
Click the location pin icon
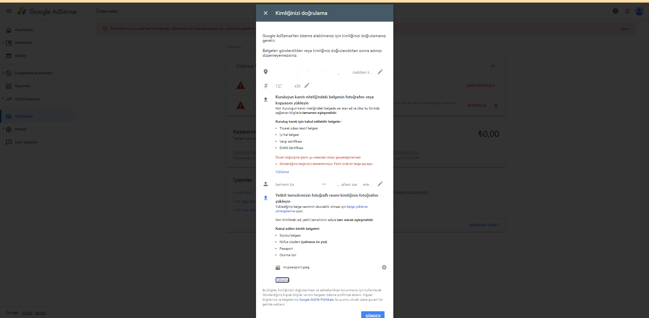tap(265, 72)
